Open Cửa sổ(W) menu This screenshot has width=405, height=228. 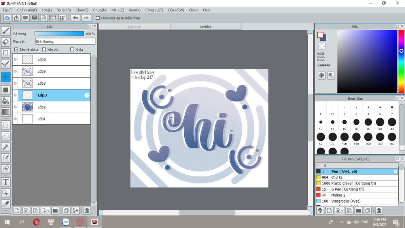coord(176,10)
